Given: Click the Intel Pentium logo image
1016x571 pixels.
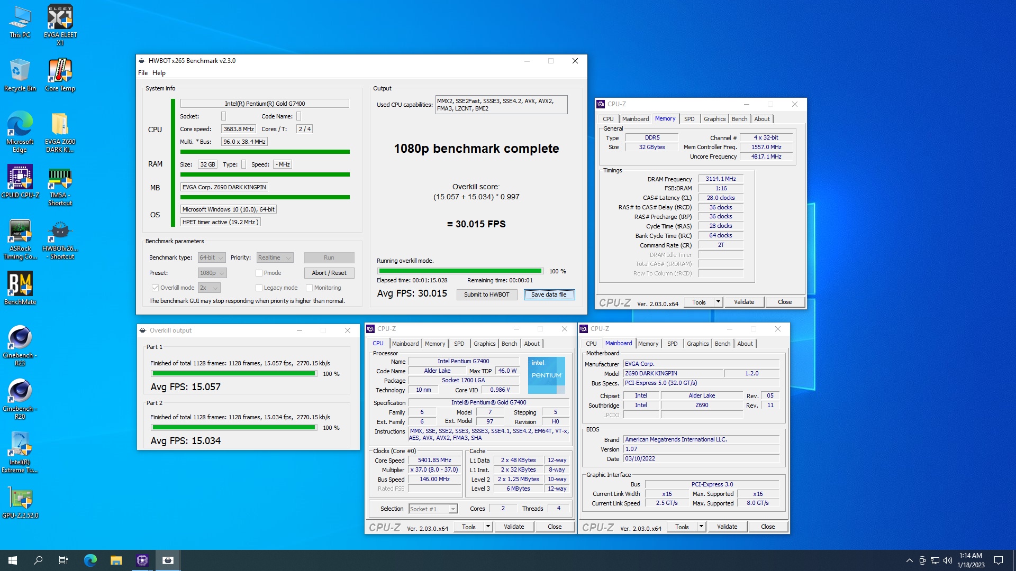Looking at the screenshot, I should pos(547,375).
